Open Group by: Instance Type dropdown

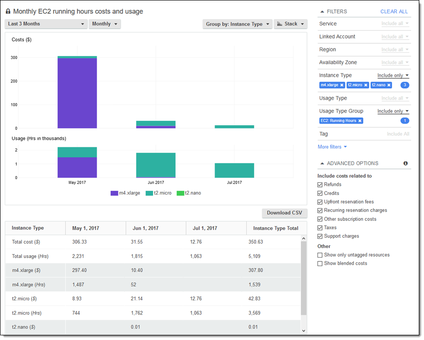(237, 24)
